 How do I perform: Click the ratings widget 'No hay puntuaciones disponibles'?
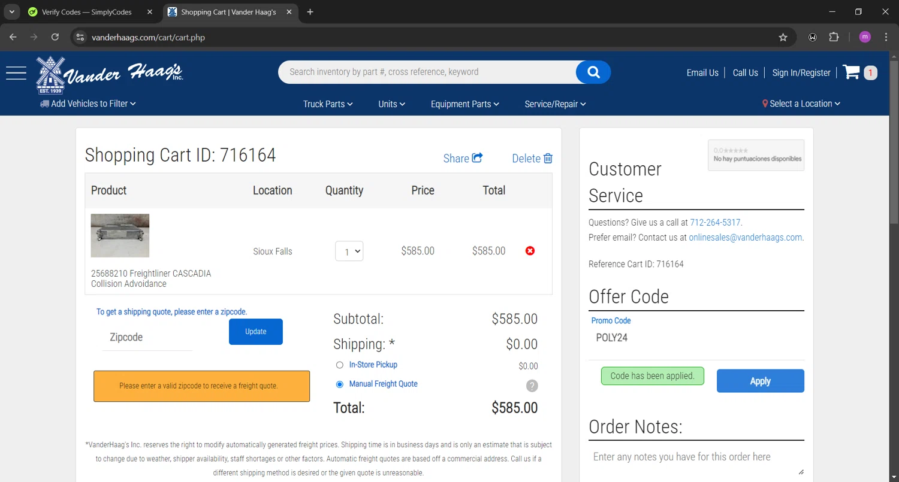pos(756,155)
